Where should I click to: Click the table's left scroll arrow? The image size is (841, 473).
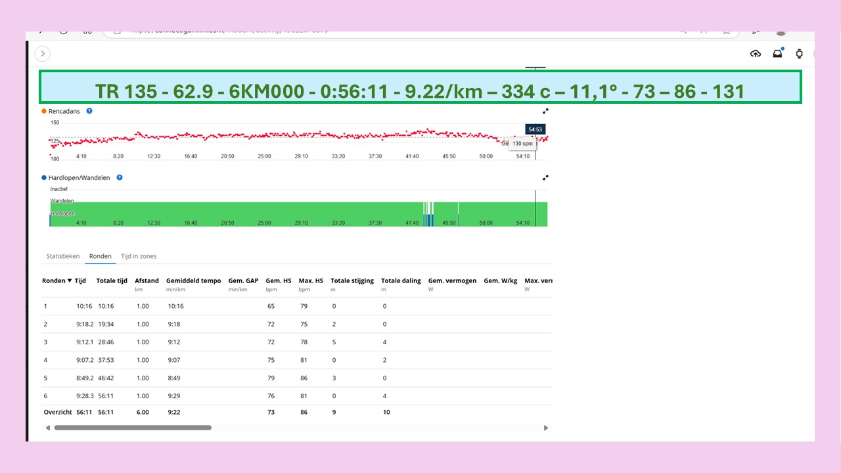(47, 428)
